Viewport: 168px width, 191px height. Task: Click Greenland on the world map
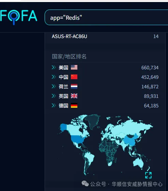click(x=92, y=121)
